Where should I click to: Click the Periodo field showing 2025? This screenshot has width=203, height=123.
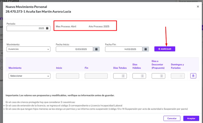[x=28, y=28]
